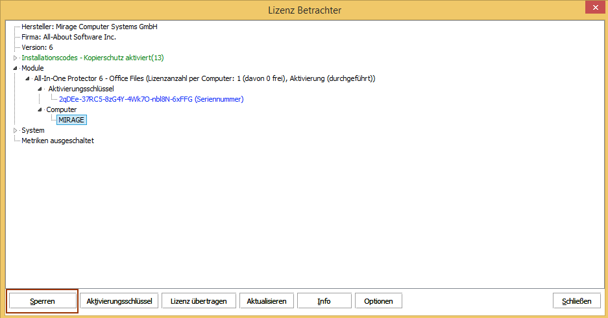Select the Version: 6 tree item
Viewport: 608px width, 318px height.
(x=37, y=47)
